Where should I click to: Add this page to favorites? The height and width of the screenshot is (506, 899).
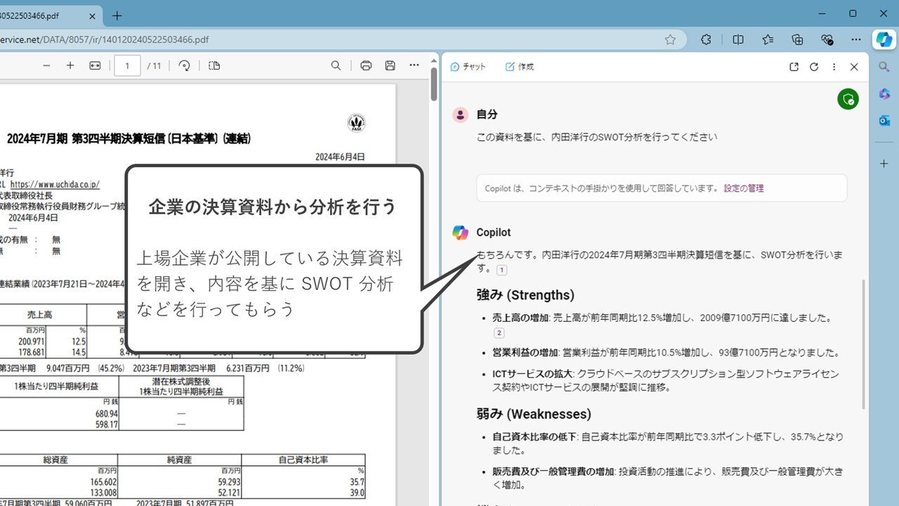670,39
